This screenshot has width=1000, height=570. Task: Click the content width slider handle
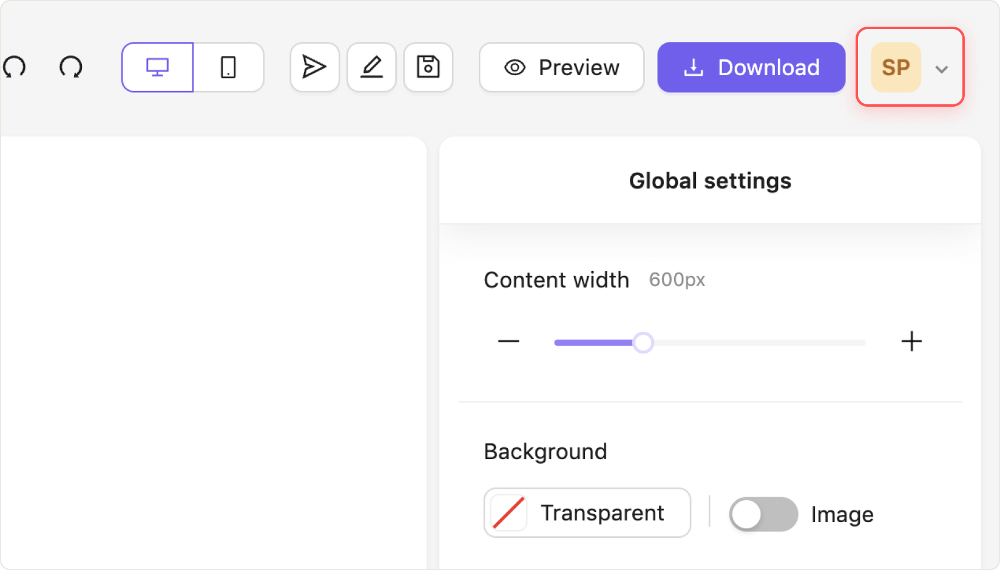coord(643,343)
